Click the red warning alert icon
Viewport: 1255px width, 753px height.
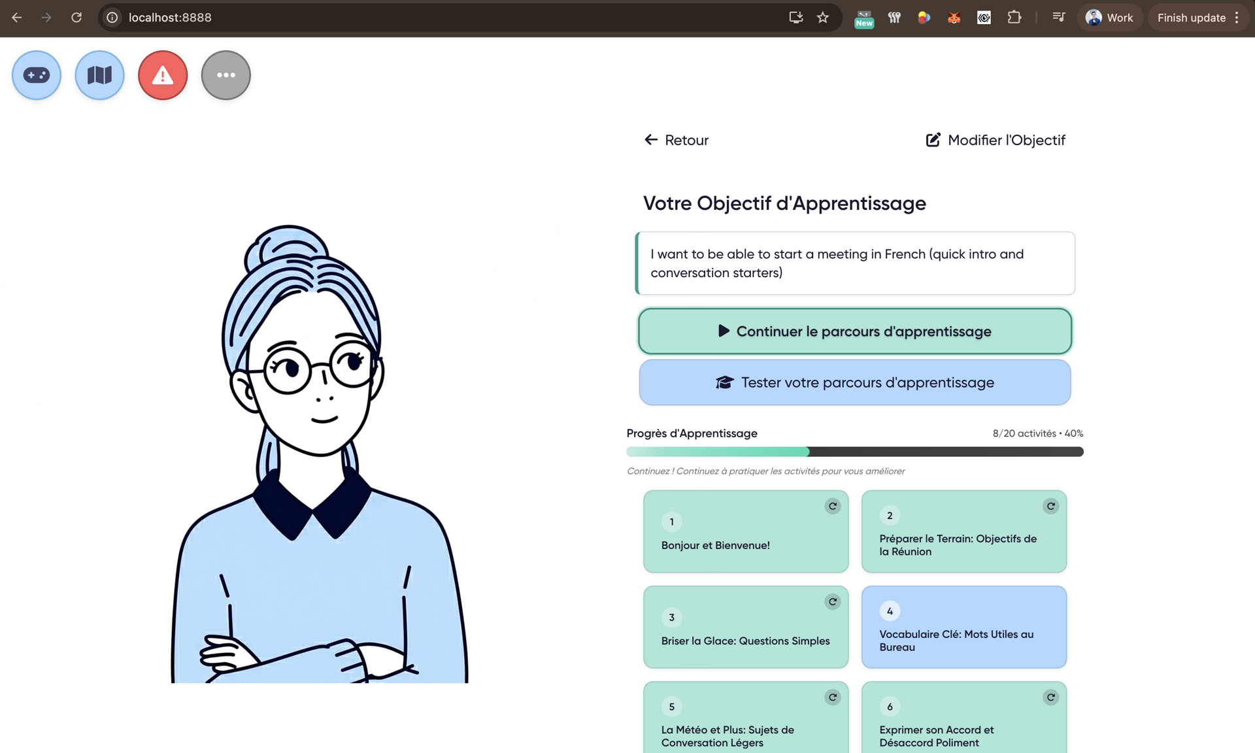[162, 75]
